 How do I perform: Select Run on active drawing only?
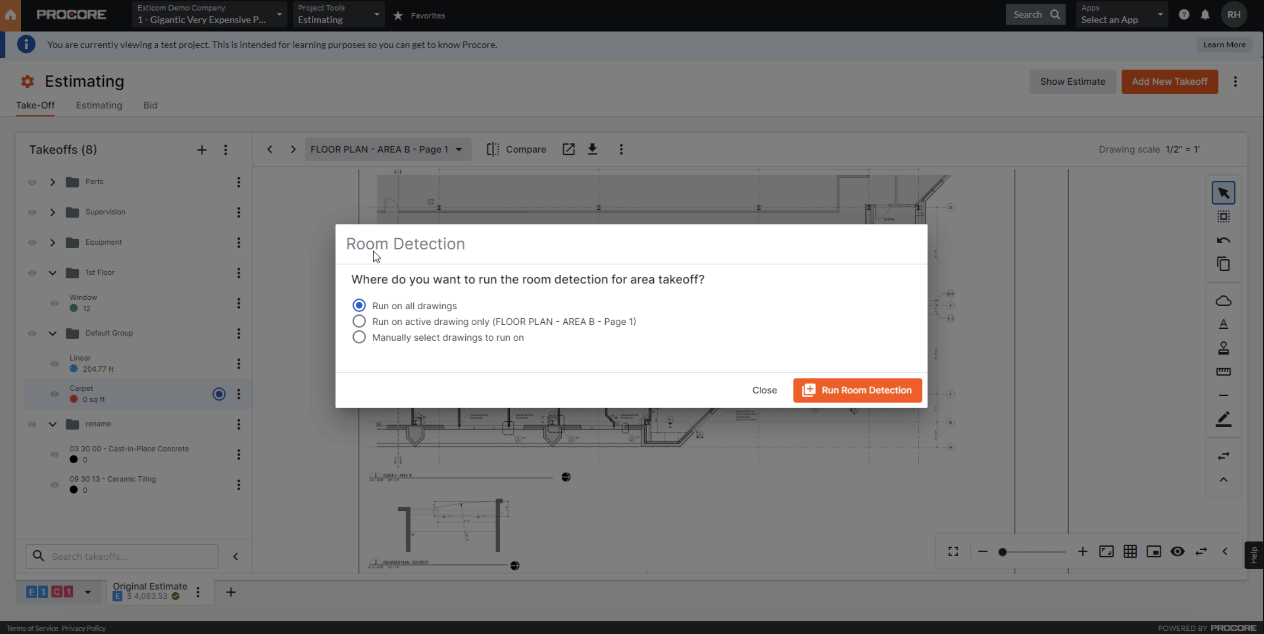(x=359, y=321)
